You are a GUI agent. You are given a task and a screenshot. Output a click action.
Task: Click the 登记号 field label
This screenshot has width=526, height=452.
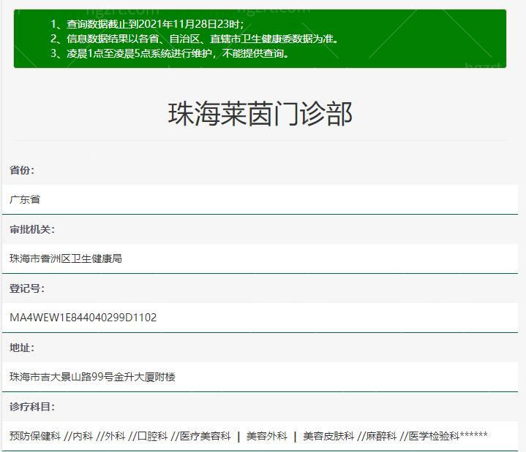(x=27, y=288)
